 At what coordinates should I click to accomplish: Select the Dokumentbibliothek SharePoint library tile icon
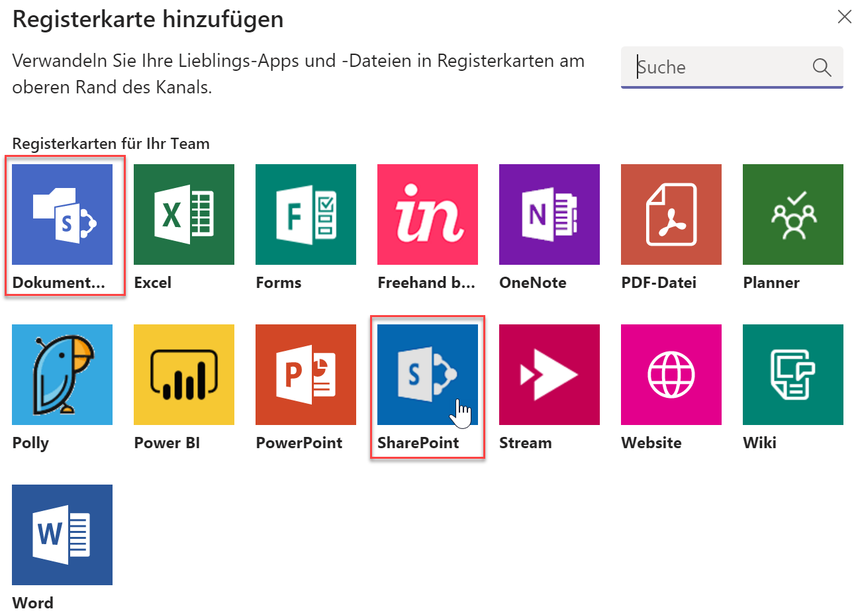point(62,214)
